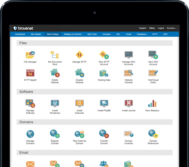Create a New SFTP Account
Screen dimensions: 189x167
(104, 55)
